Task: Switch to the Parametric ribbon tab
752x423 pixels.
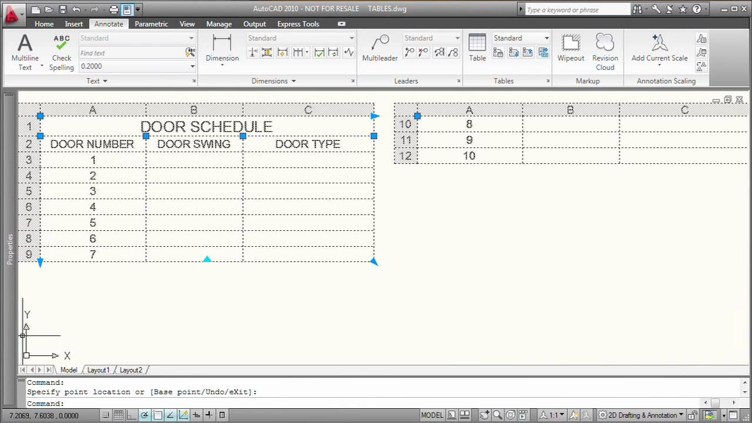Action: point(151,23)
